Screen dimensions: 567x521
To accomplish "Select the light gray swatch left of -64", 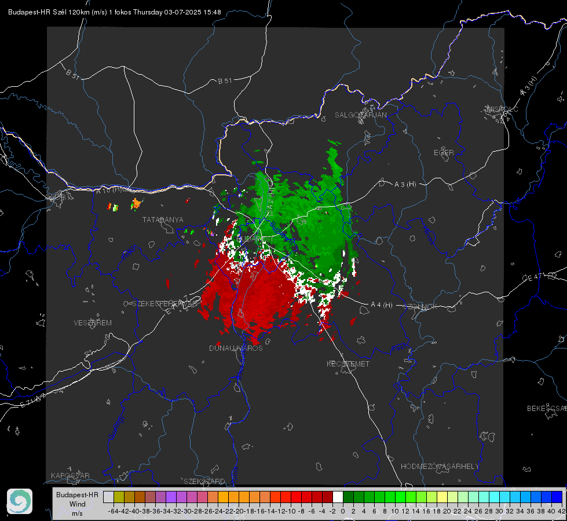I will tap(108, 497).
